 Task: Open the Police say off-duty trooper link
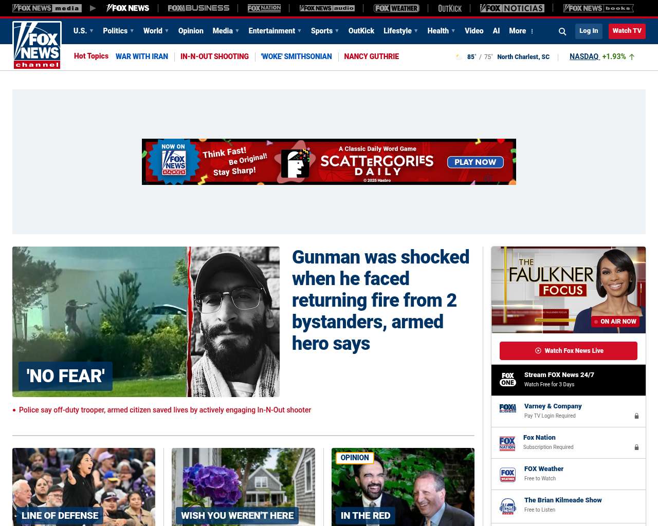pyautogui.click(x=165, y=410)
